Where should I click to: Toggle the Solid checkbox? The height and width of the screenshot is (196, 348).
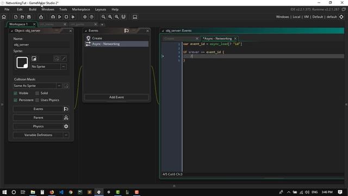37,93
